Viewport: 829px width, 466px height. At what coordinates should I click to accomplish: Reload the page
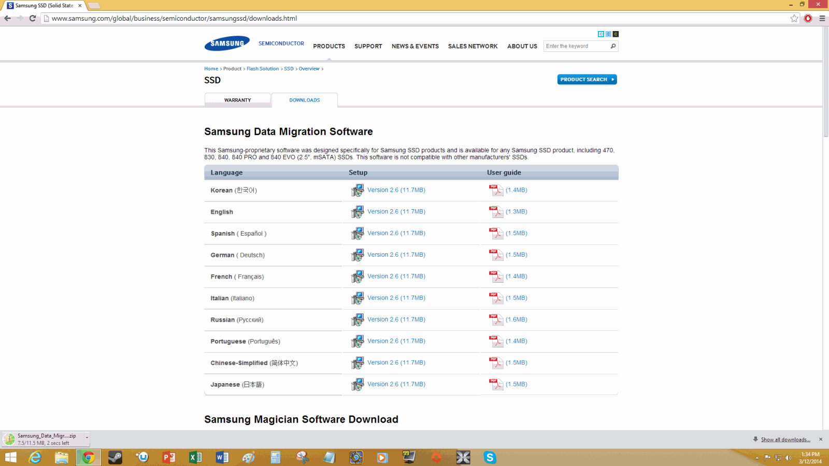pos(32,18)
